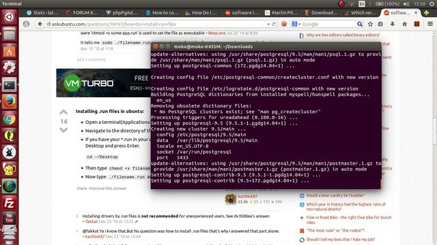Click the En keyboard layout indicator
This screenshot has height=245, width=437.
(x=362, y=3)
